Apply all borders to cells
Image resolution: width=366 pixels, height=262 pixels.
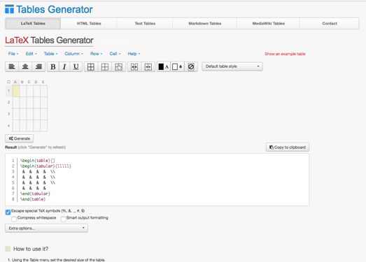(x=91, y=67)
